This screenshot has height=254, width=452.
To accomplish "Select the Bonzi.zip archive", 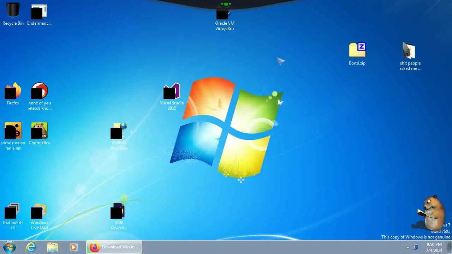I will pyautogui.click(x=357, y=54).
